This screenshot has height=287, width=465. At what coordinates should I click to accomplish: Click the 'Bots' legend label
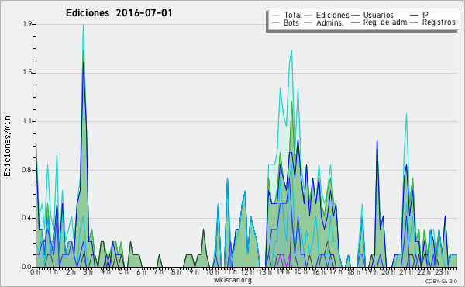291,22
